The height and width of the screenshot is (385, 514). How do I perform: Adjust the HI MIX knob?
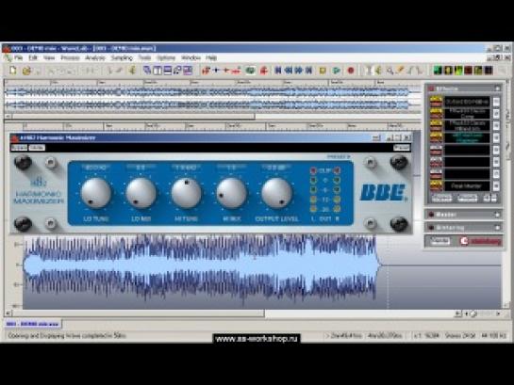tap(231, 193)
